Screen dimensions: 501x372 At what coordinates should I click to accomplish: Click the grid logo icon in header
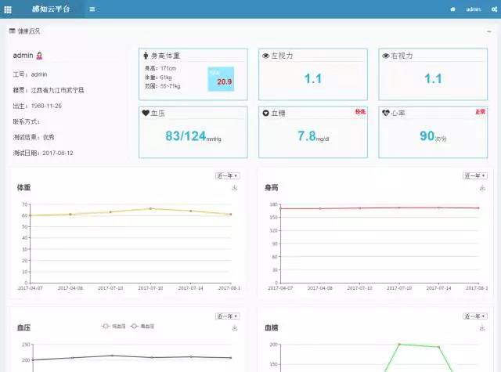[x=8, y=9]
